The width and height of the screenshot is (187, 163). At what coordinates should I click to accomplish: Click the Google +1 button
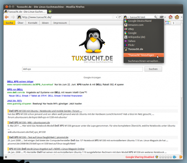168,23
